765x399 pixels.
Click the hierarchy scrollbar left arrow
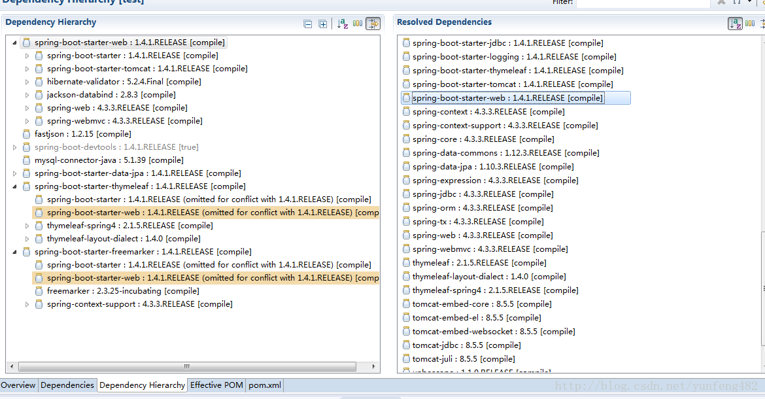[x=12, y=366]
